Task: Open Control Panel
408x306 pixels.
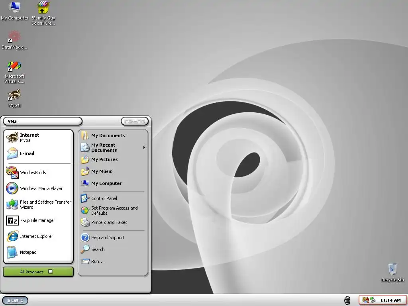Action: pos(113,198)
